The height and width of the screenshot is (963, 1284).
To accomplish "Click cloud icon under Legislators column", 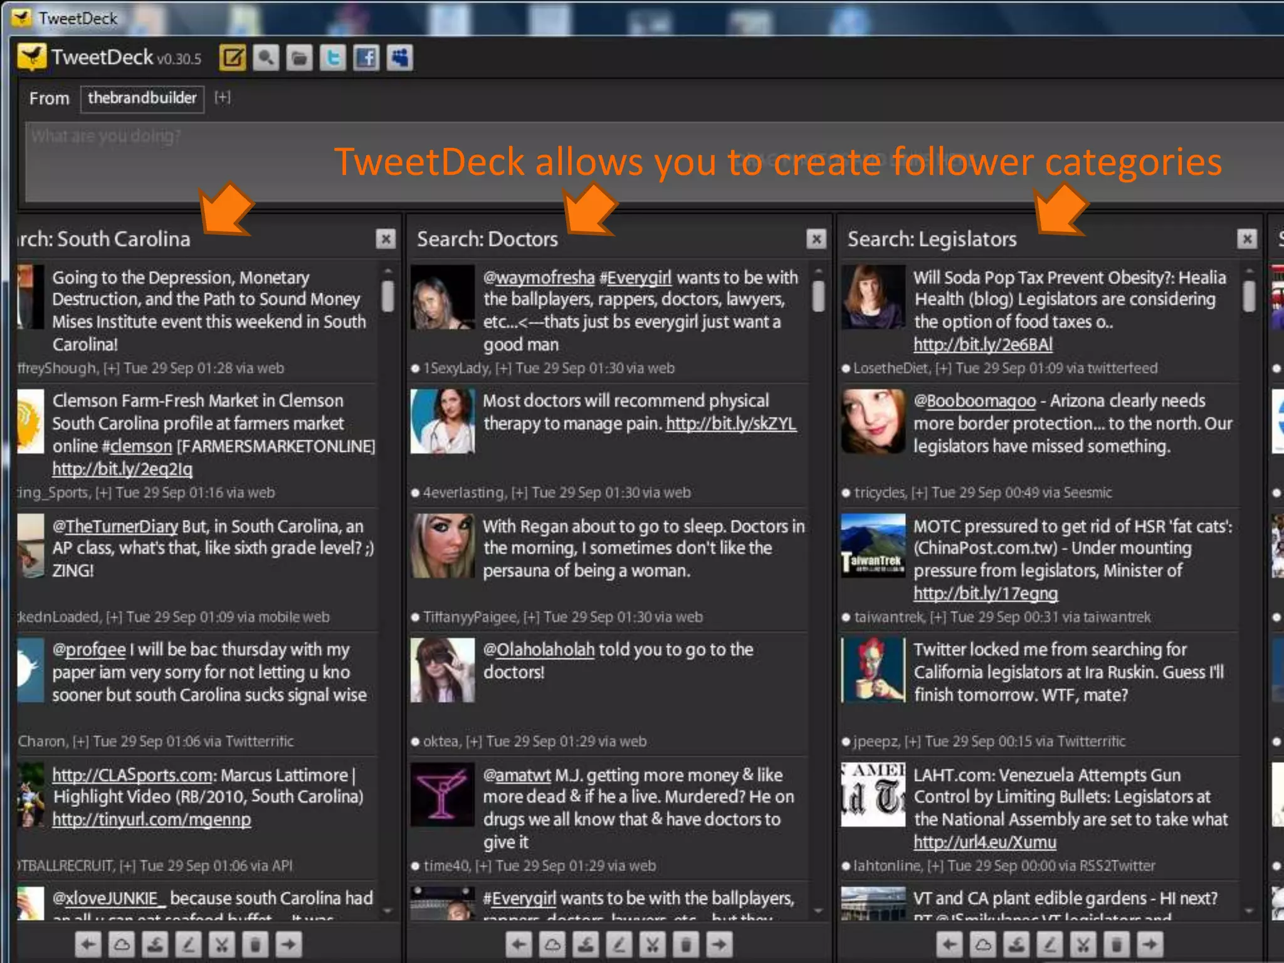I will (983, 944).
